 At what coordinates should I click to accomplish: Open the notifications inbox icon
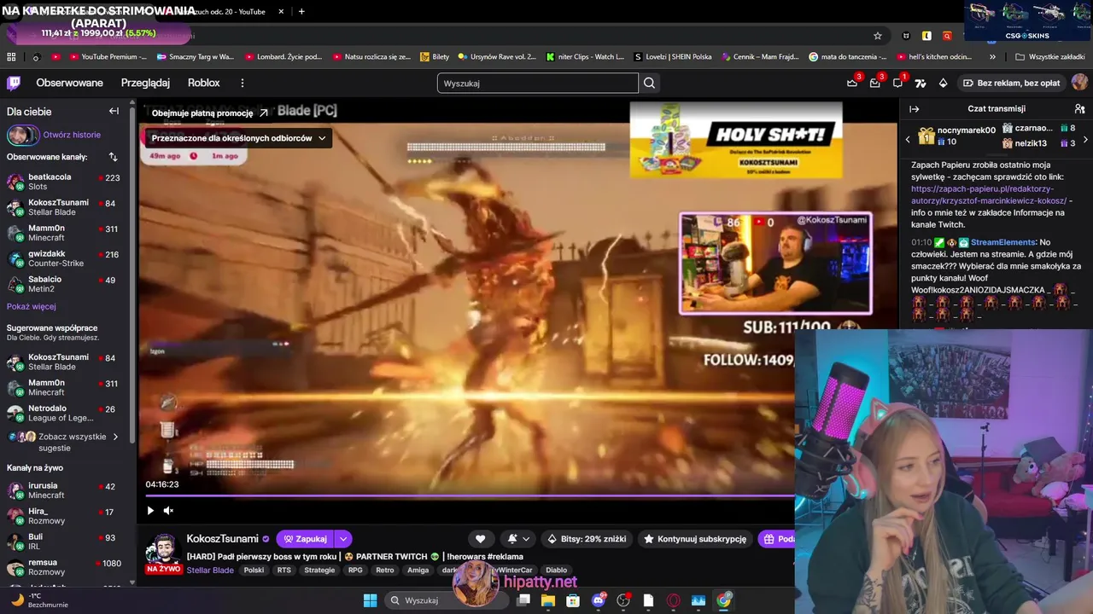pos(875,83)
